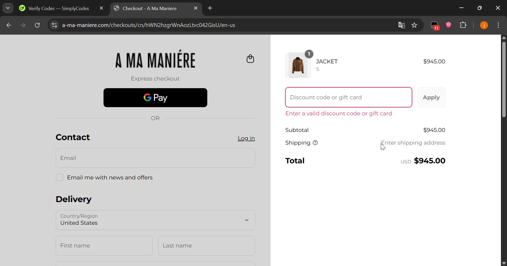507x266 pixels.
Task: Pay with the Google Pay button
Action: (155, 98)
